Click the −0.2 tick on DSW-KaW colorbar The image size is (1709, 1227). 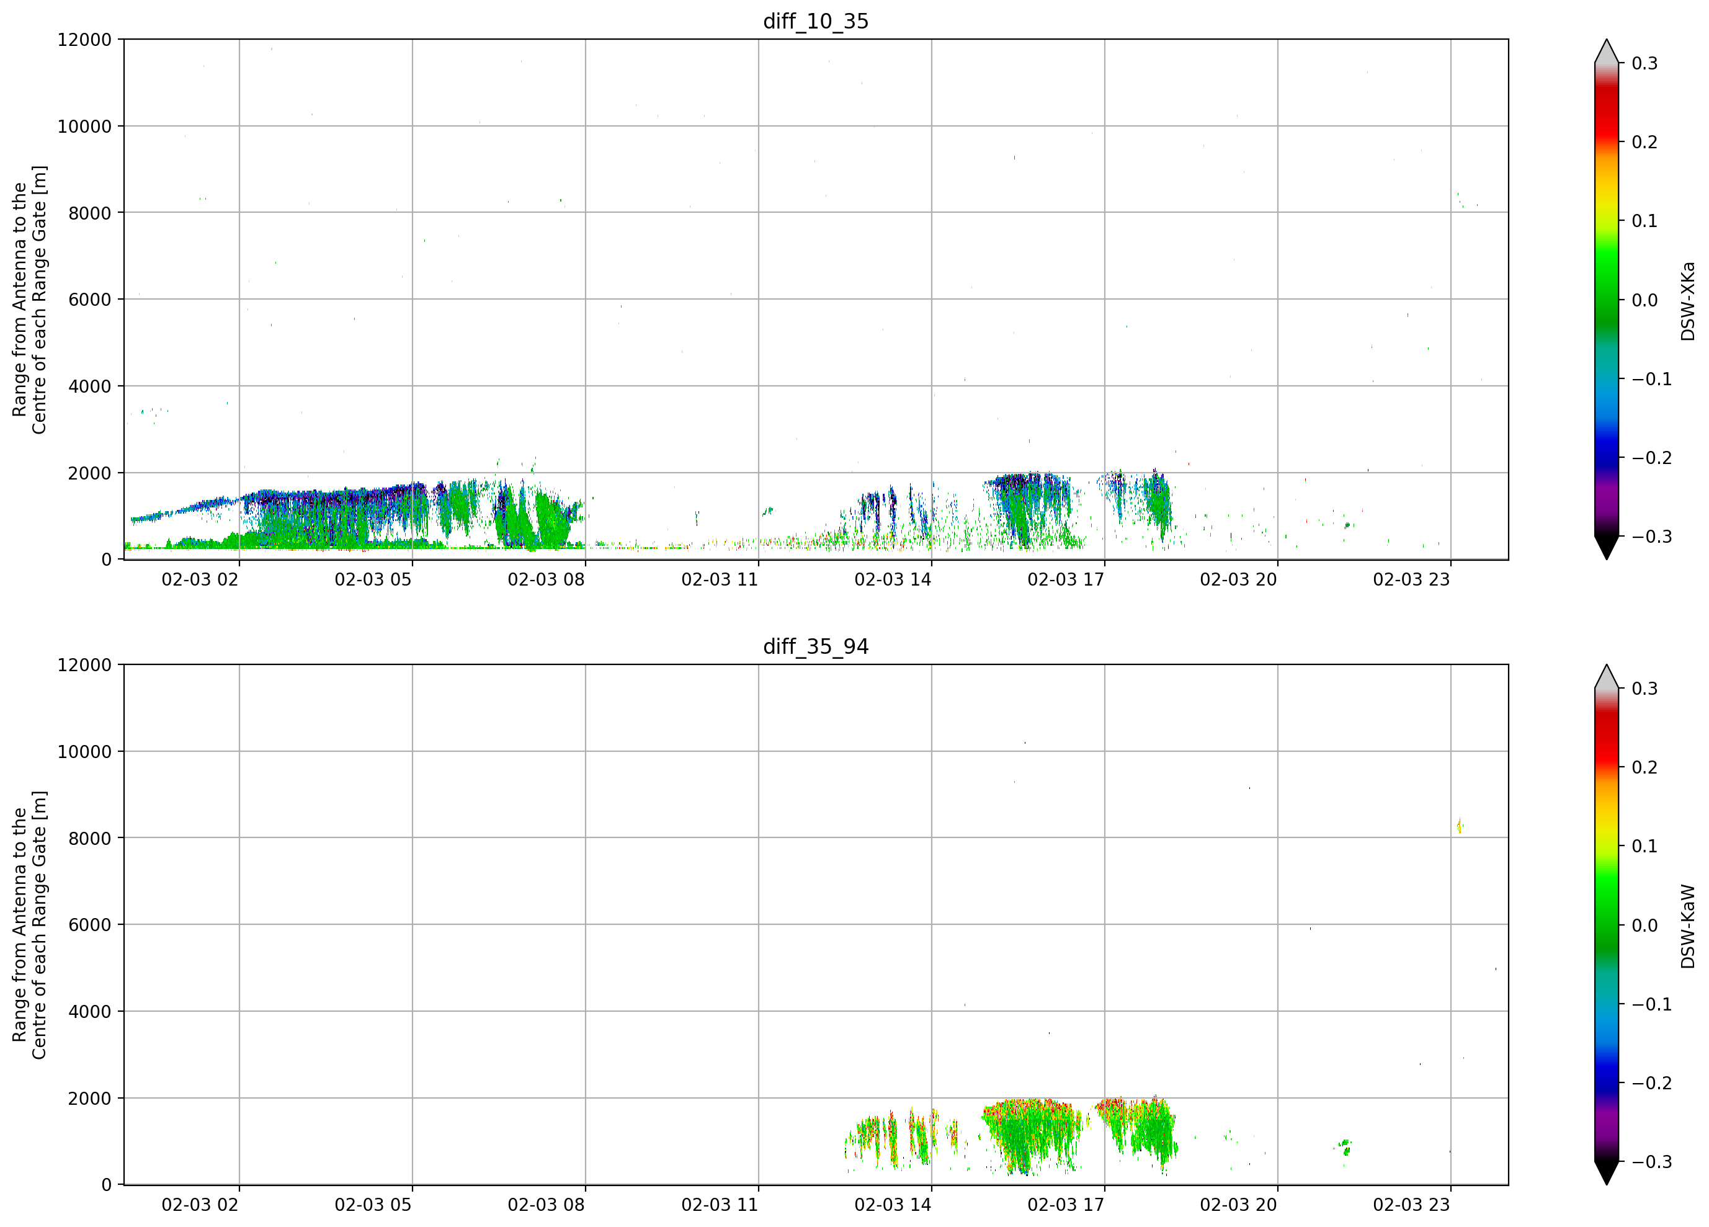[1652, 1084]
